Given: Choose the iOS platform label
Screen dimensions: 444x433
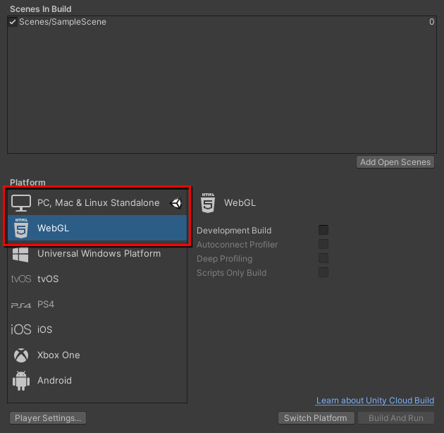Looking at the screenshot, I should click(x=44, y=329).
